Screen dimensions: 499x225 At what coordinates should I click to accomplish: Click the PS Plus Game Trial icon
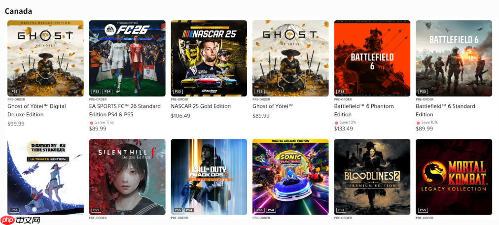coord(91,123)
